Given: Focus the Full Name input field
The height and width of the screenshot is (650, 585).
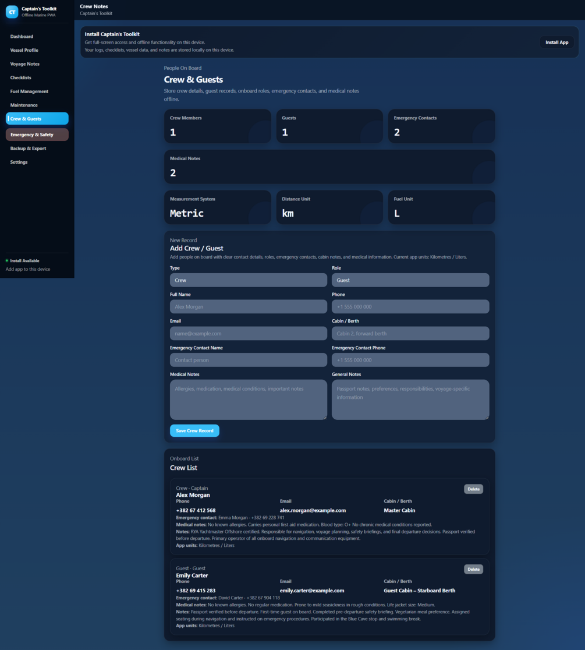Looking at the screenshot, I should [248, 307].
